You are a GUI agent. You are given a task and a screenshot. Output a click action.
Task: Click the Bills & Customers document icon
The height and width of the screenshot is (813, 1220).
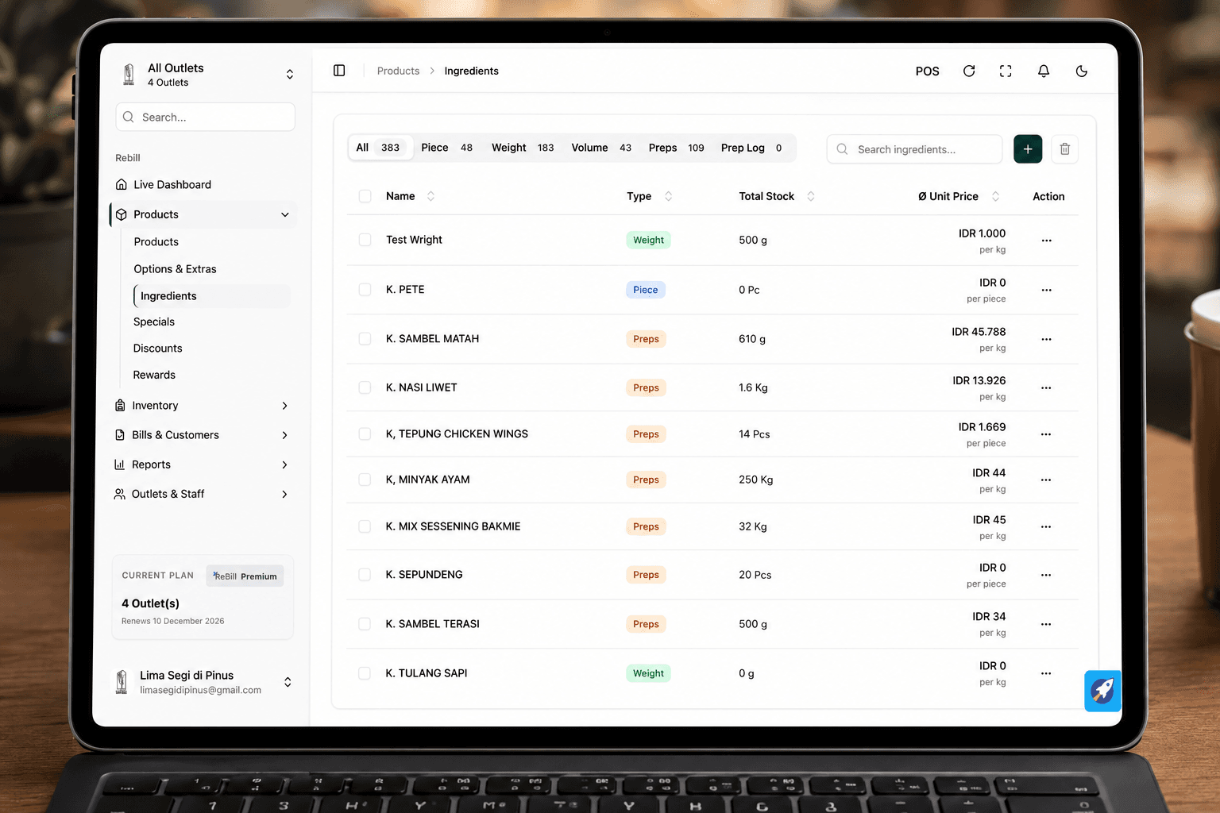(120, 435)
